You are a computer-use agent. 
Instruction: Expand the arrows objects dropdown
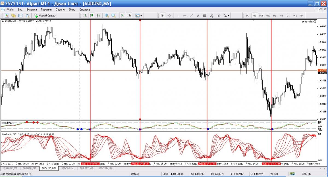(x=226, y=16)
